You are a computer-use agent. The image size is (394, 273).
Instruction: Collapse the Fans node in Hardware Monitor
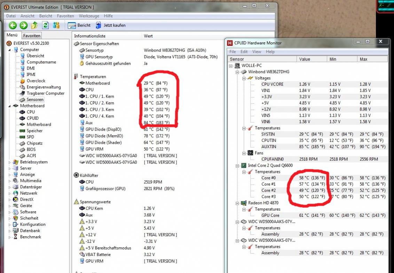244,153
